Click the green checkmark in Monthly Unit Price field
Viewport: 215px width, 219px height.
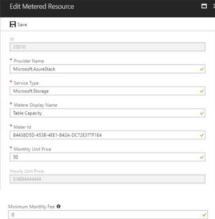click(202, 157)
